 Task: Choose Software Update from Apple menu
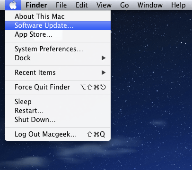(58, 25)
